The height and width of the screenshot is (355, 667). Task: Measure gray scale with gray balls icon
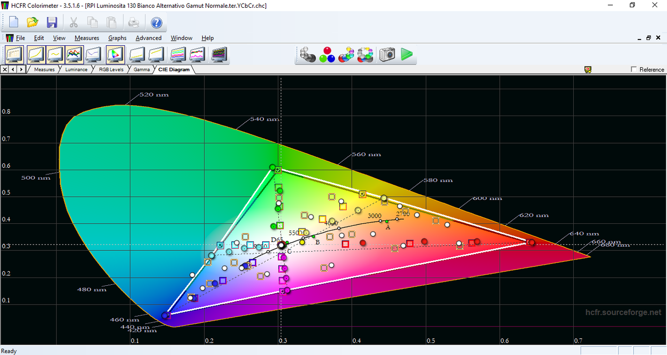[x=307, y=54]
